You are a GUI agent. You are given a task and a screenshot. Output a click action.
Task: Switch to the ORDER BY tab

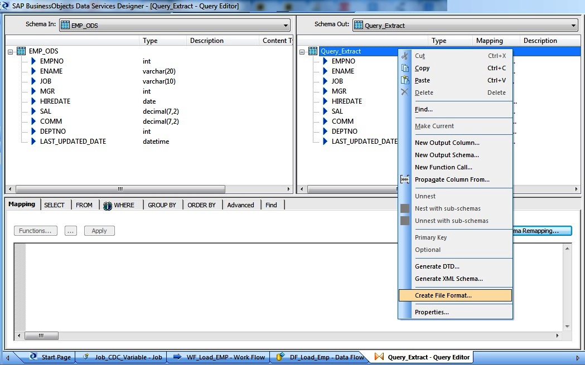tap(201, 205)
